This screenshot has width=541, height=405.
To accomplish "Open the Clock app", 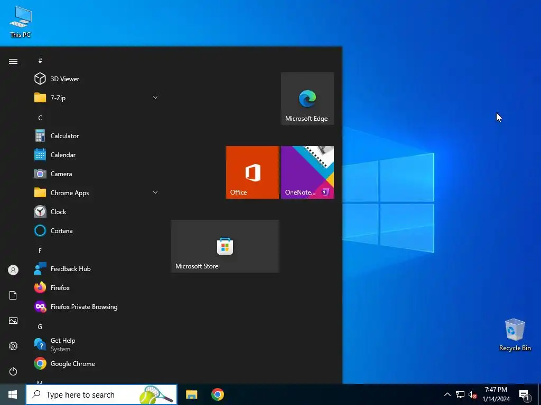I will point(97,211).
